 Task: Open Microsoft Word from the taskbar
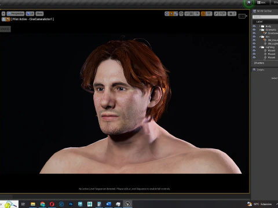tap(109, 204)
